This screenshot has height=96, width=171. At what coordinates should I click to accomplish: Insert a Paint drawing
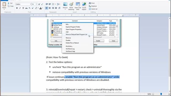[x=71, y=6]
